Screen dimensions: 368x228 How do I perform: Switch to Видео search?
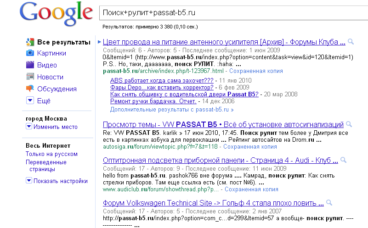click(x=47, y=65)
